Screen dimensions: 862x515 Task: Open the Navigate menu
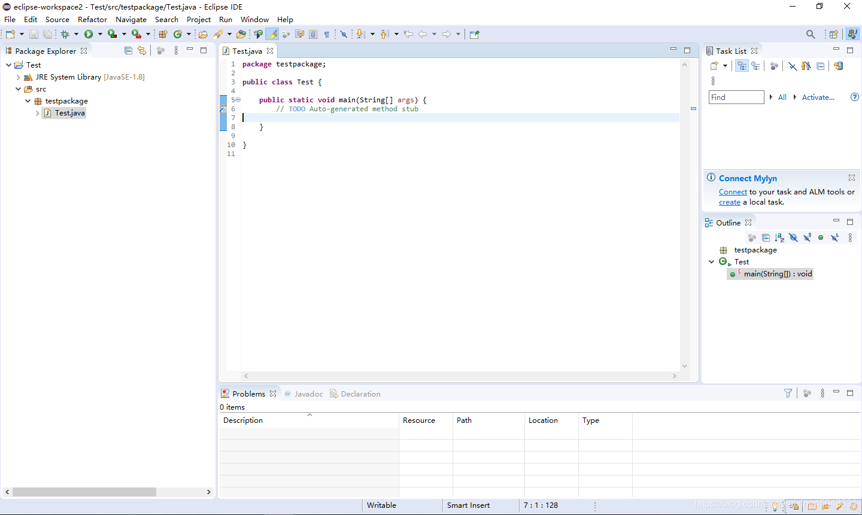[x=131, y=19]
